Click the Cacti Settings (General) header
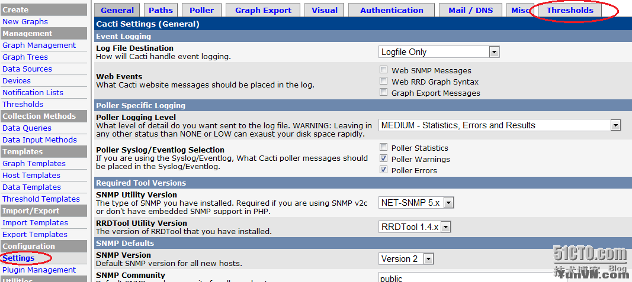632x282 pixels. point(147,24)
